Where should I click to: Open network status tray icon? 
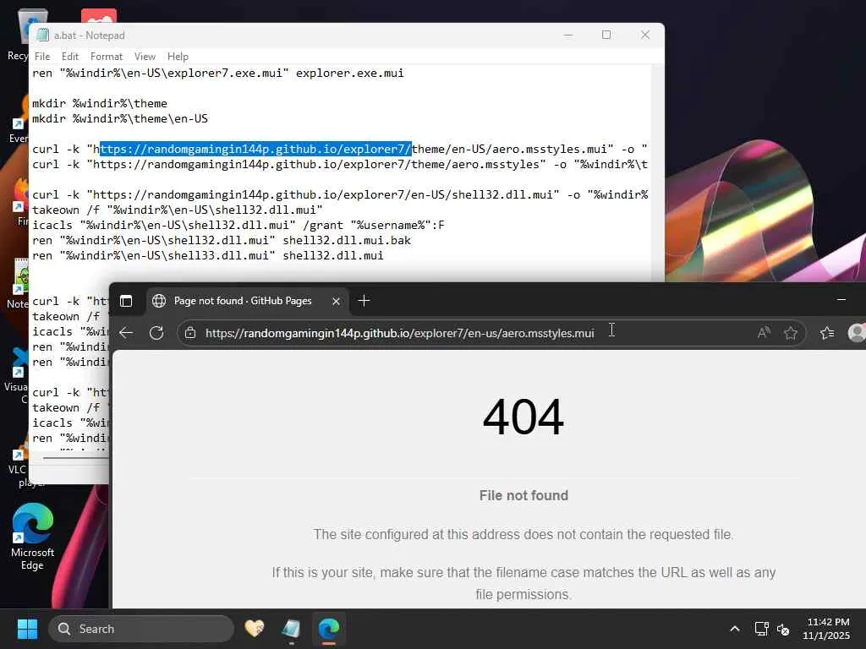pyautogui.click(x=762, y=629)
